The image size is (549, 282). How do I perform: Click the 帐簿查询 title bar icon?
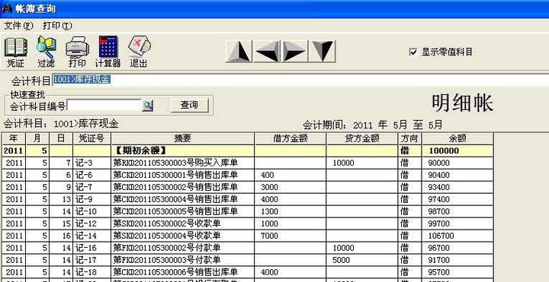(x=6, y=8)
